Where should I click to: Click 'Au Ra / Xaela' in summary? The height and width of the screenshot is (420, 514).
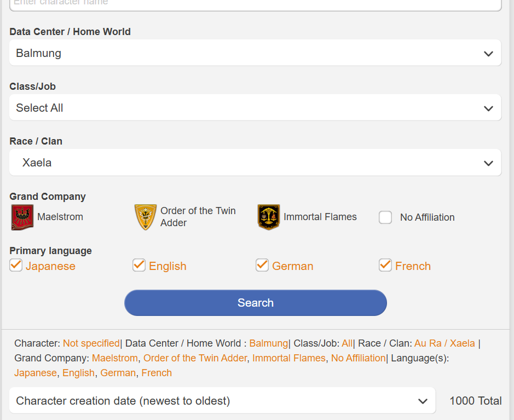point(444,343)
